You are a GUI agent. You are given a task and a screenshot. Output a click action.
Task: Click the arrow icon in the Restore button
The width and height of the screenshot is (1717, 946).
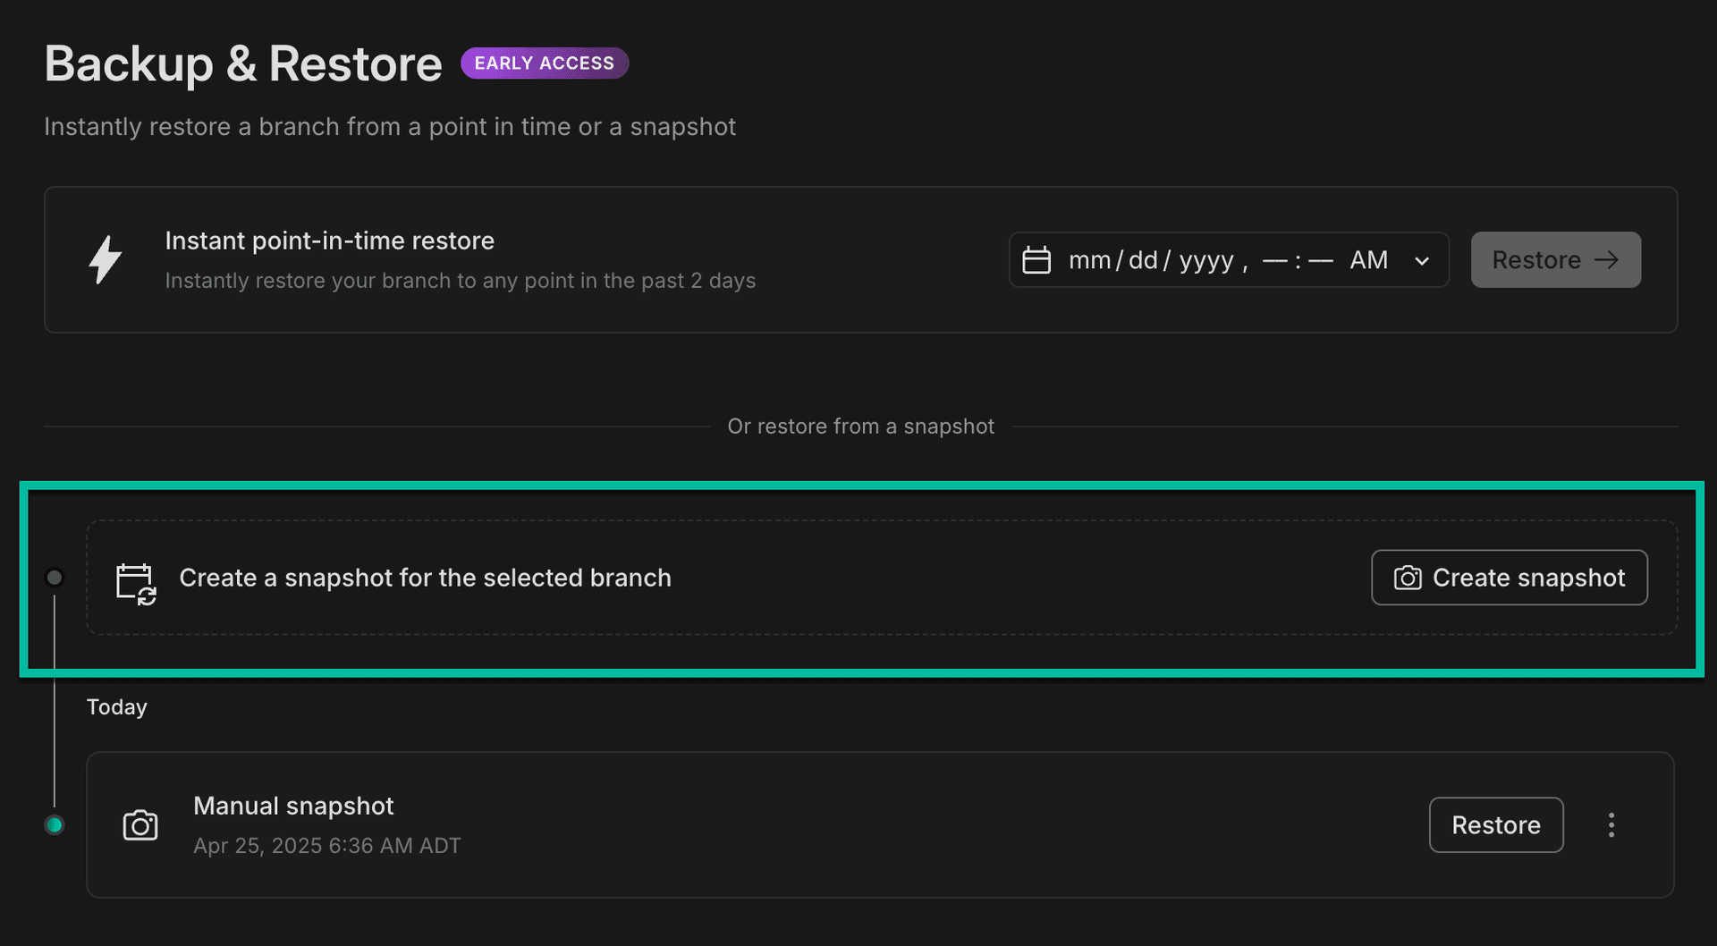[1608, 259]
